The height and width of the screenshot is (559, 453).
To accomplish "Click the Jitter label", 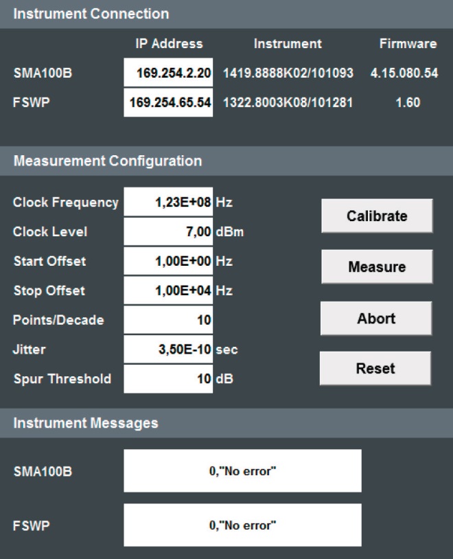I will 30,350.
